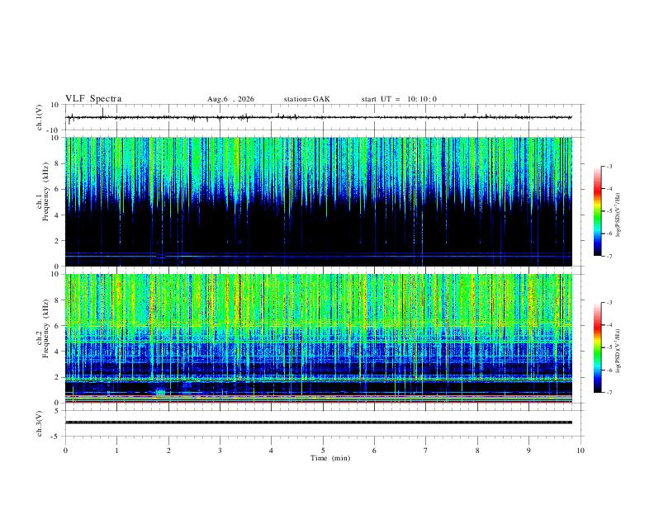Viewport: 654px width, 505px height.
Task: Click the 0 minute tick on the time axis
Action: [65, 451]
